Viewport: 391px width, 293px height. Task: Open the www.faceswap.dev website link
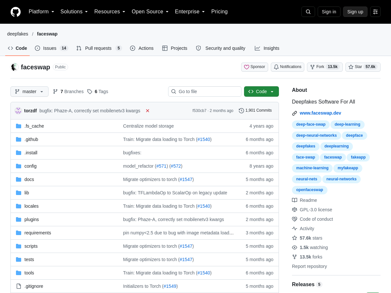coord(320,113)
